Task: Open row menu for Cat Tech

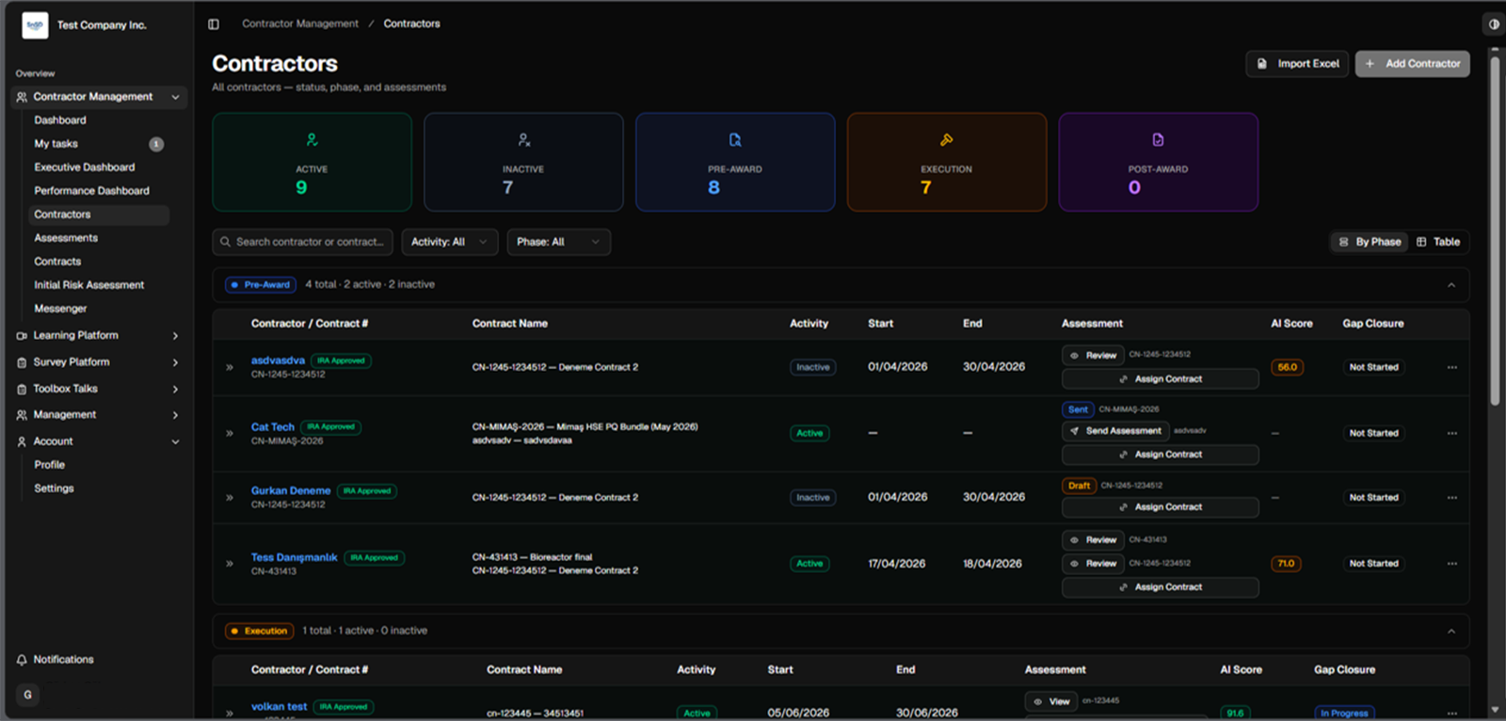Action: 1451,433
